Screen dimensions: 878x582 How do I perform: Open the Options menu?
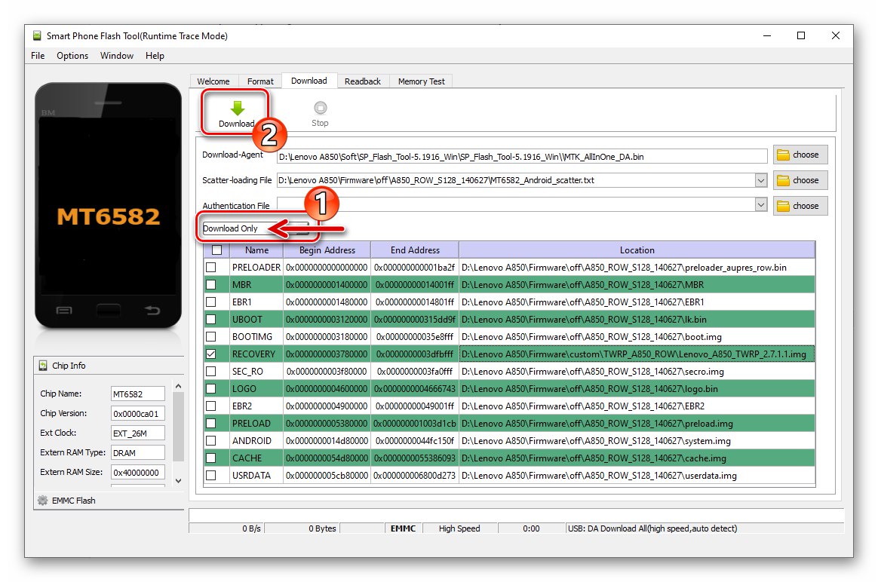72,55
